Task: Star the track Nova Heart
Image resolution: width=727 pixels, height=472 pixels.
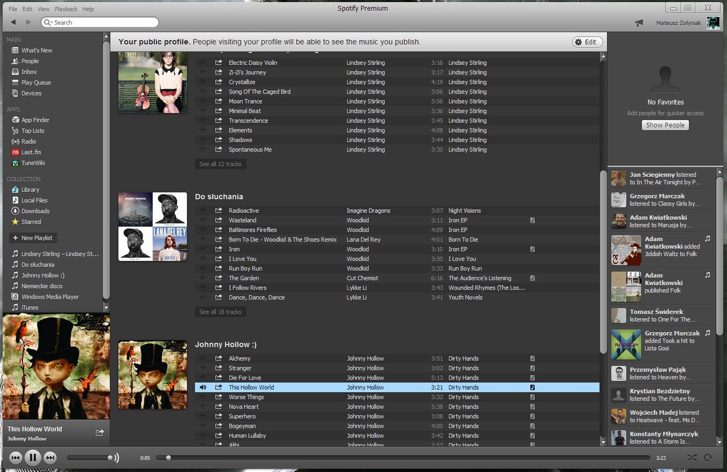Action: tap(203, 407)
